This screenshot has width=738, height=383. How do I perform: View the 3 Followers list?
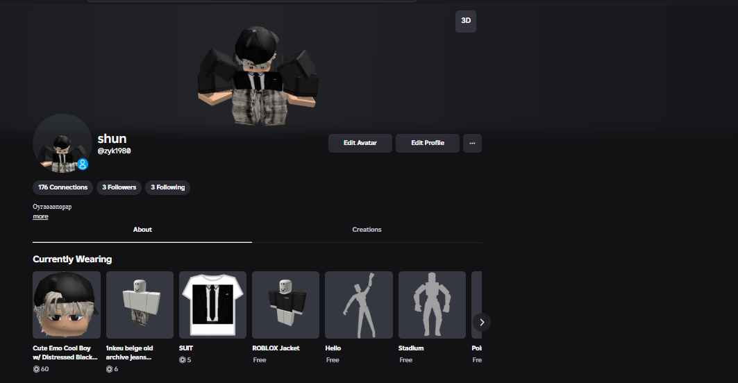[119, 187]
